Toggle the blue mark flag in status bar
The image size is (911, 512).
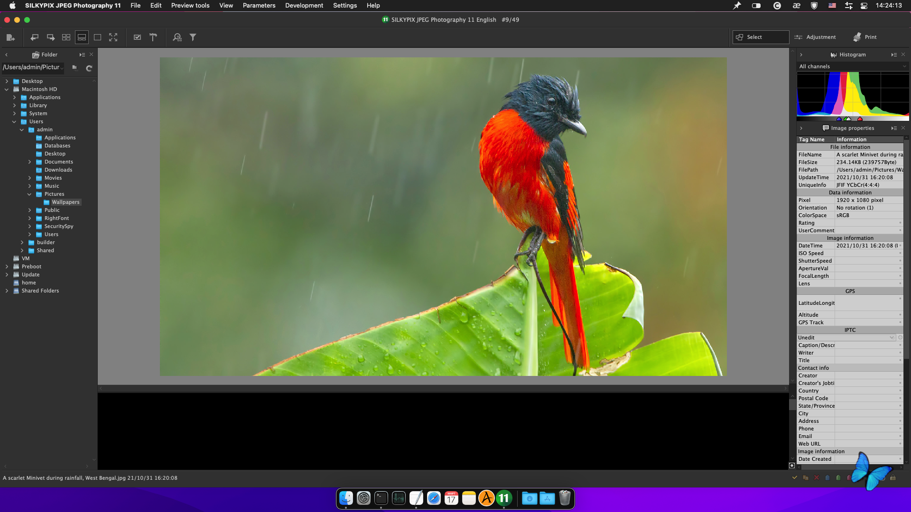827,478
